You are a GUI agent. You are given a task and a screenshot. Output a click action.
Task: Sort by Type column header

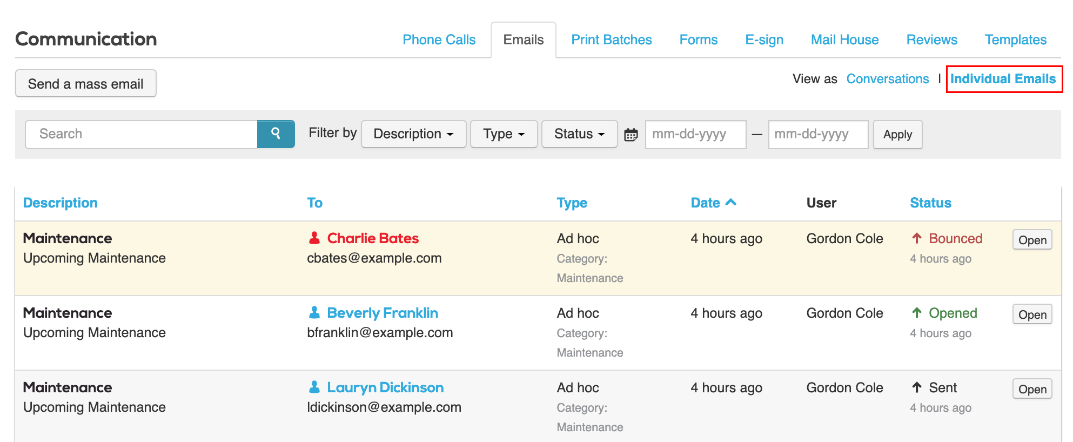[572, 203]
